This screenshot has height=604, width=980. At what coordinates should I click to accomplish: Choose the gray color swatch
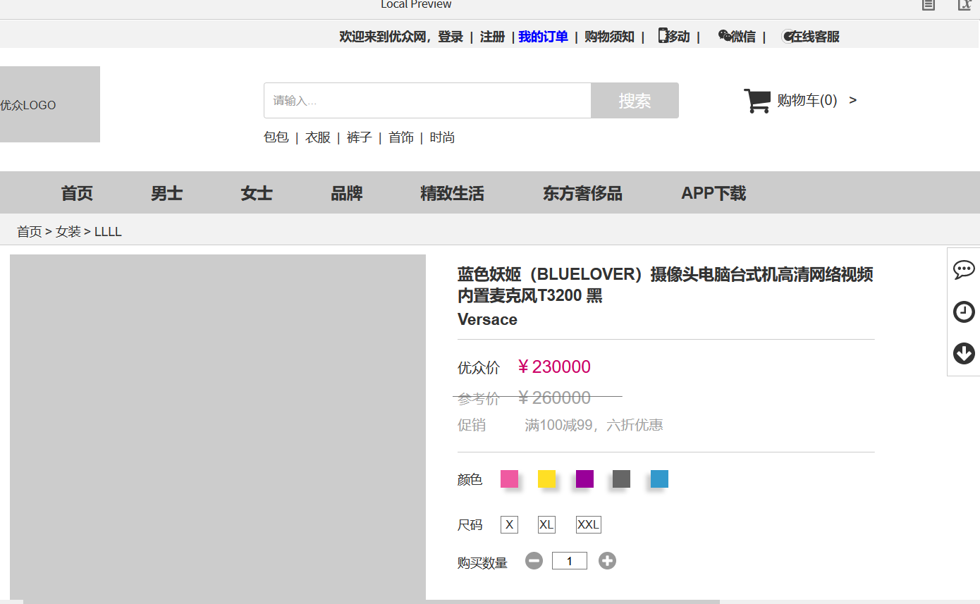[621, 479]
